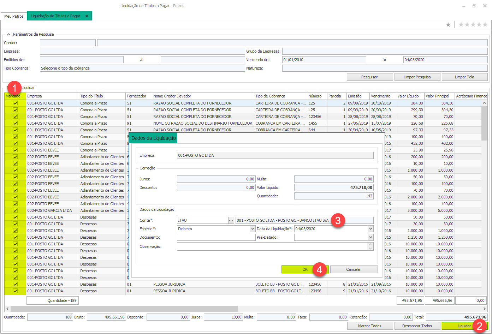Open the Espécie dropdown showing Dinheiro

253,229
